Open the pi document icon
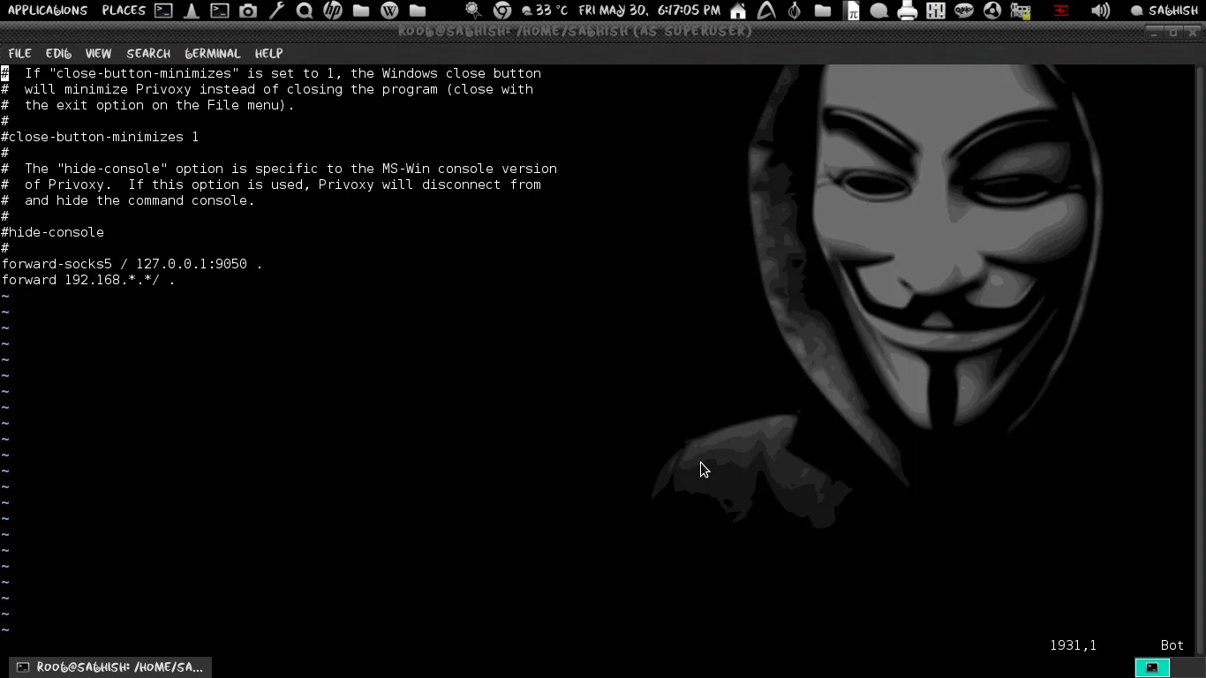Screen dimensions: 1206x678 851,11
